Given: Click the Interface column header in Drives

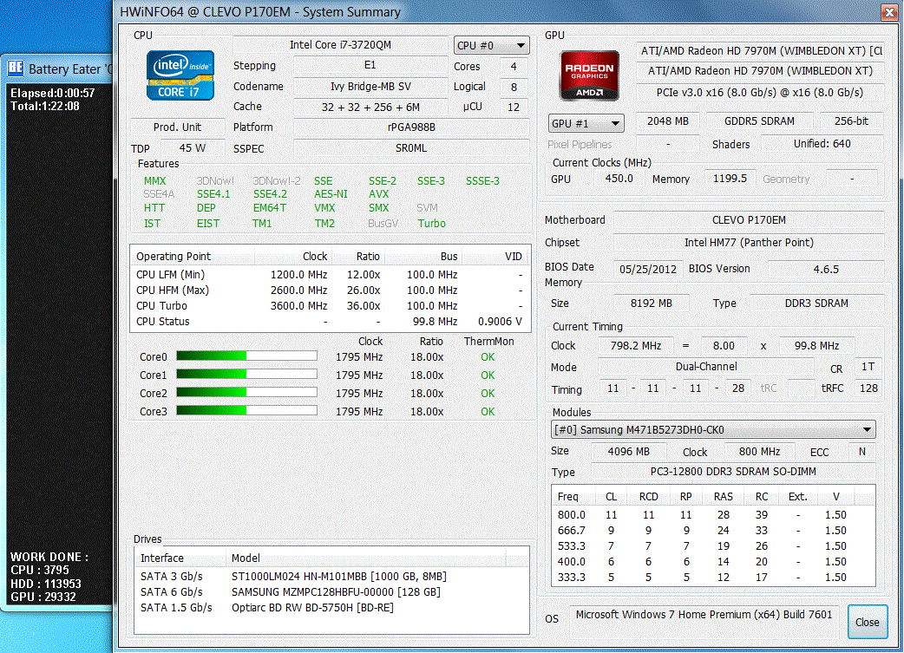Looking at the screenshot, I should 180,558.
